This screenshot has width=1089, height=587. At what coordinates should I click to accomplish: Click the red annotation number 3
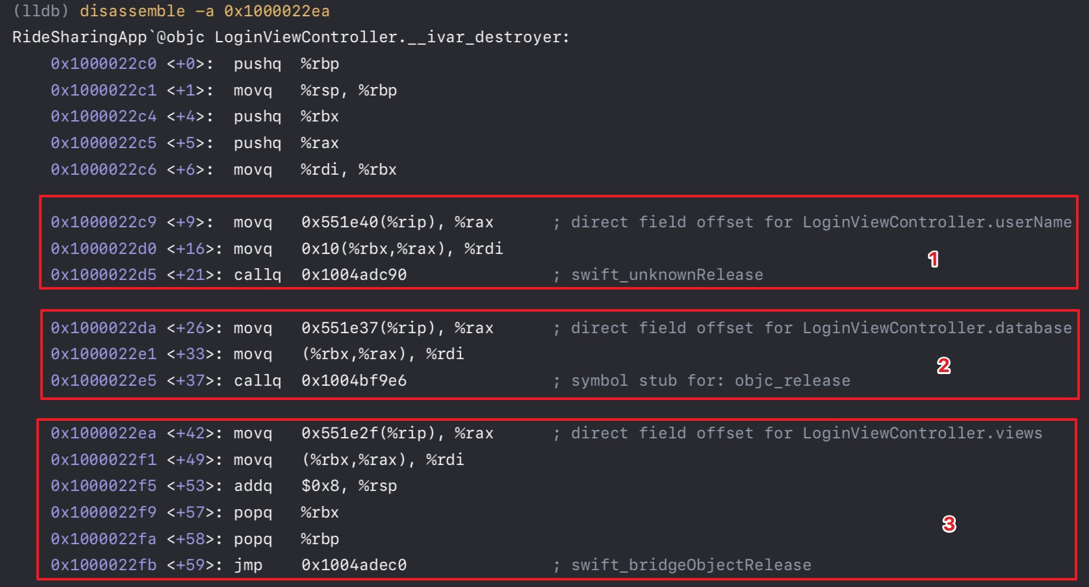tap(949, 524)
